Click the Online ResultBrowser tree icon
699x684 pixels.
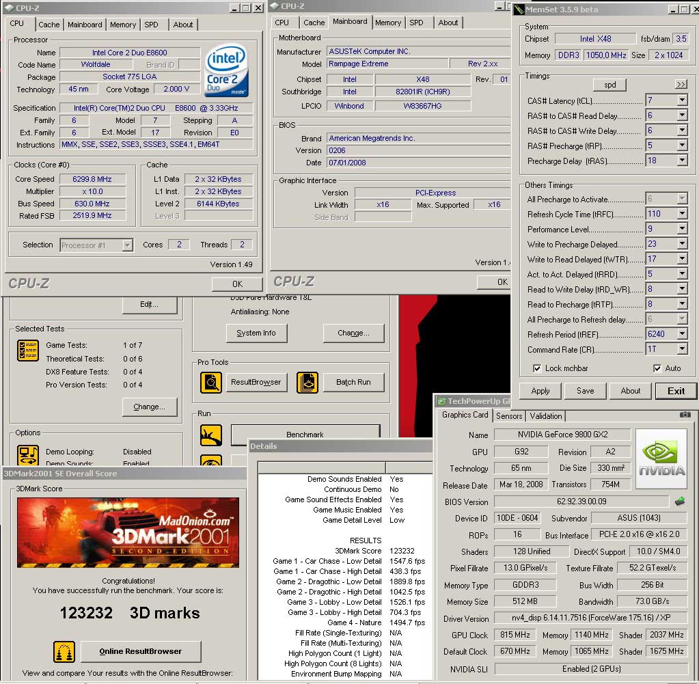64,651
